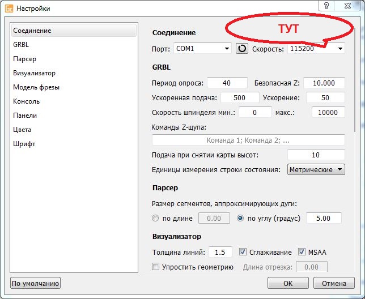Select GRBL in the settings list
The width and height of the screenshot is (365, 299).
74,44
